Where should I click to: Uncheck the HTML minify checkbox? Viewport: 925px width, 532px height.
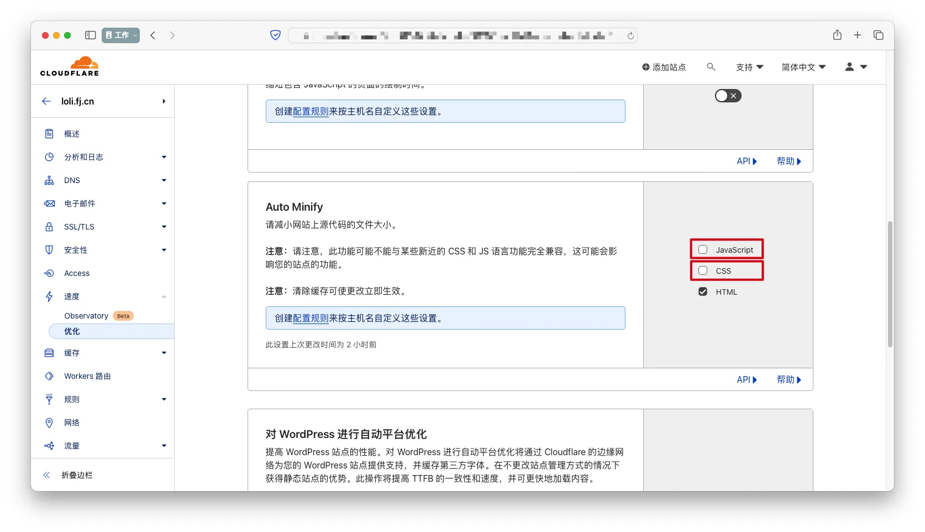click(x=703, y=291)
